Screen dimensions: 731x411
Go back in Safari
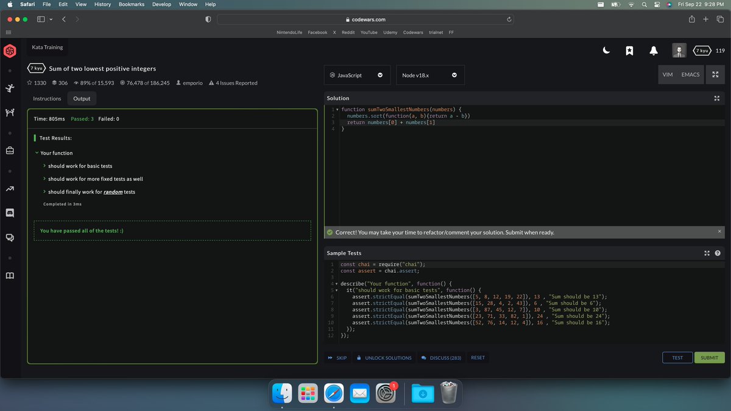click(x=64, y=19)
